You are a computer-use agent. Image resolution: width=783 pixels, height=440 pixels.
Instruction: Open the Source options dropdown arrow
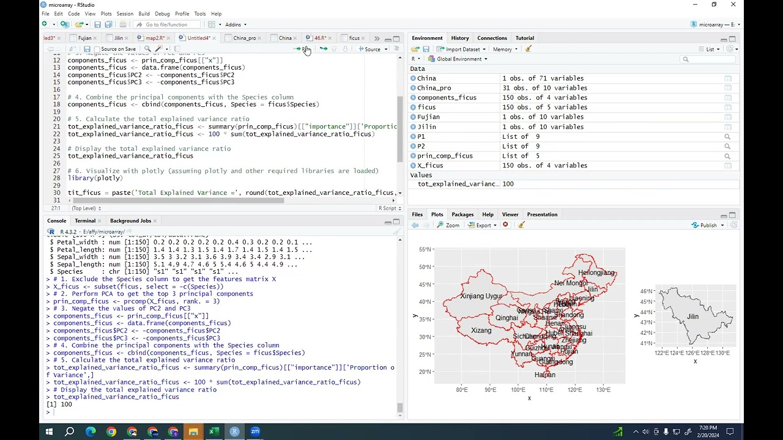coord(386,49)
